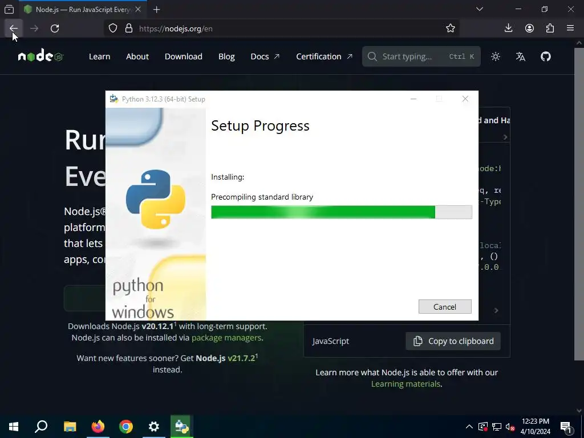This screenshot has height=438, width=584.
Task: Open the About nav item
Action: (137, 56)
